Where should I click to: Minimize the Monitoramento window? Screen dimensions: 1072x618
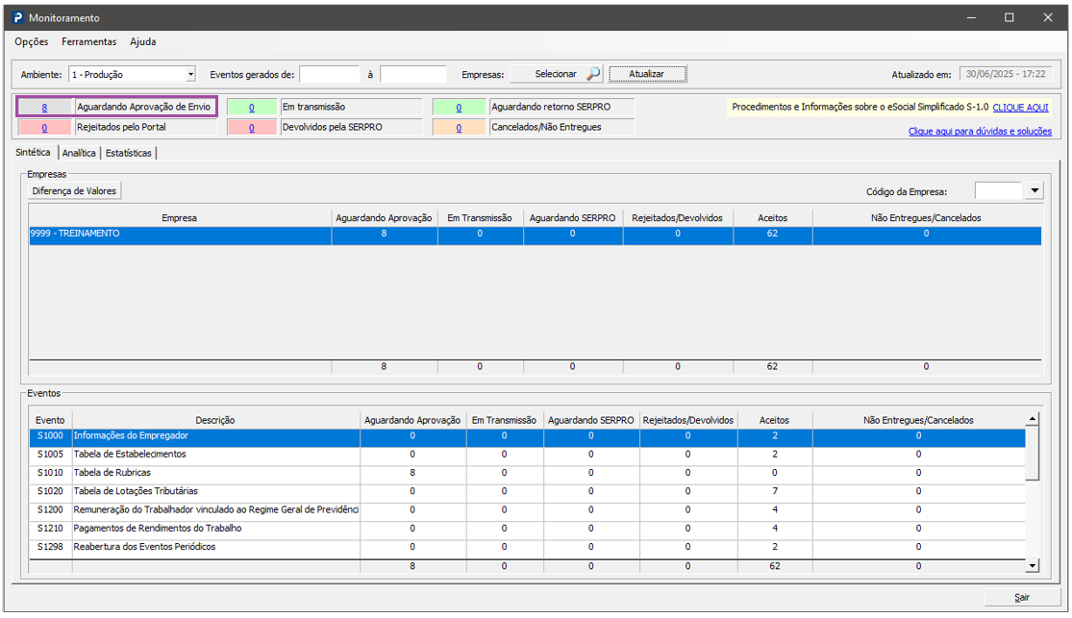tap(971, 17)
